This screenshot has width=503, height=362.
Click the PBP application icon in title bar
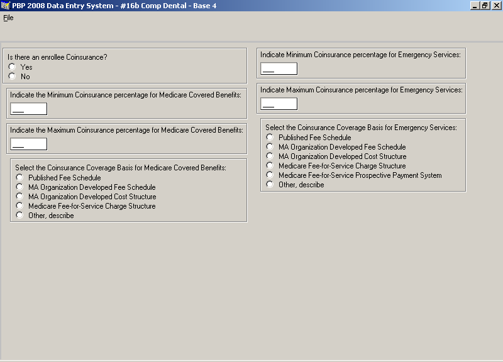click(6, 6)
